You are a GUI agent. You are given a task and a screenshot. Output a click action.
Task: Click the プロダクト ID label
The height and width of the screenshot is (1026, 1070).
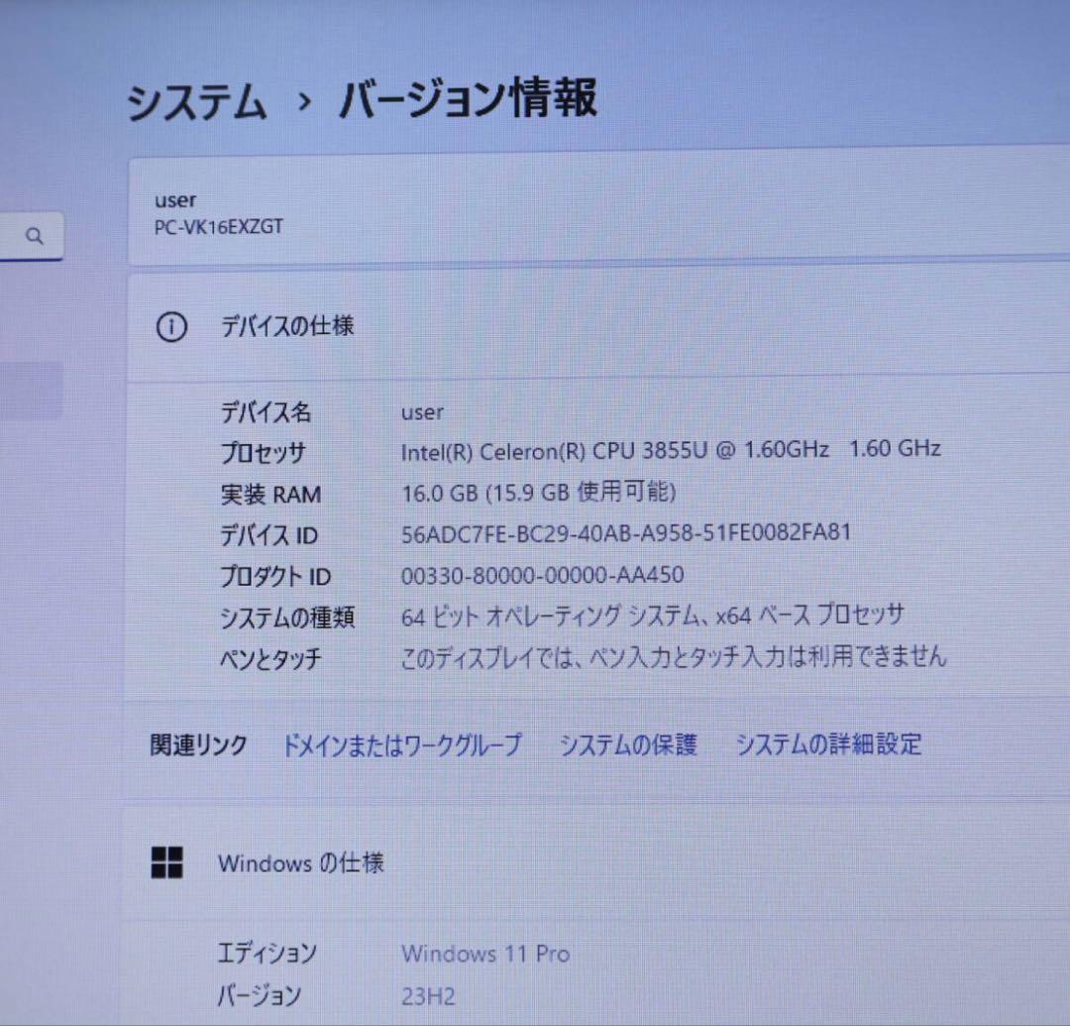click(275, 577)
